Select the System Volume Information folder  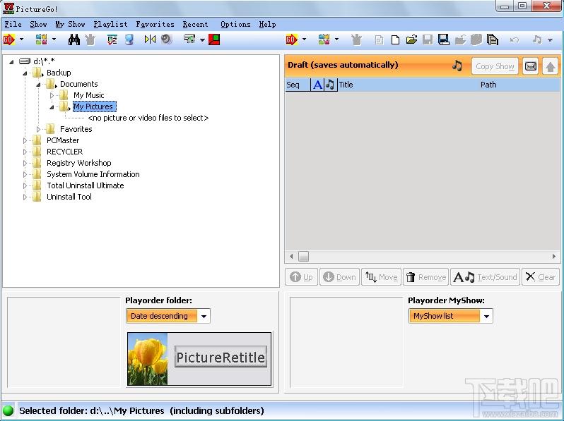(93, 174)
